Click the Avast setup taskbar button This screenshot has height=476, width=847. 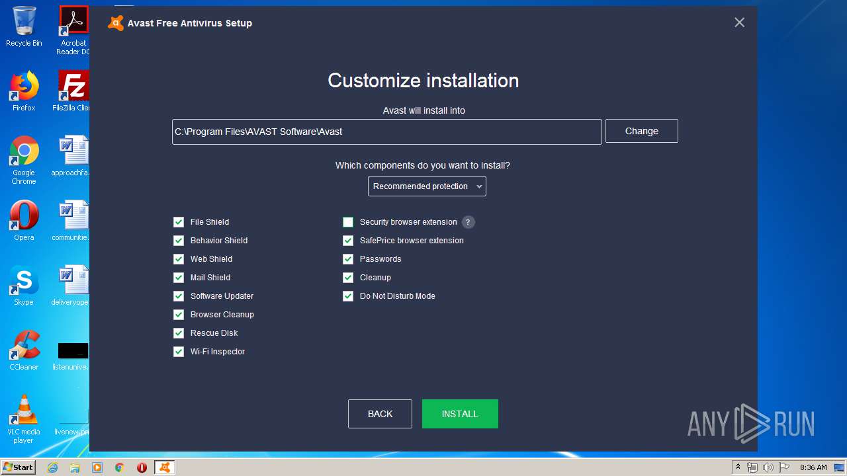click(x=165, y=467)
